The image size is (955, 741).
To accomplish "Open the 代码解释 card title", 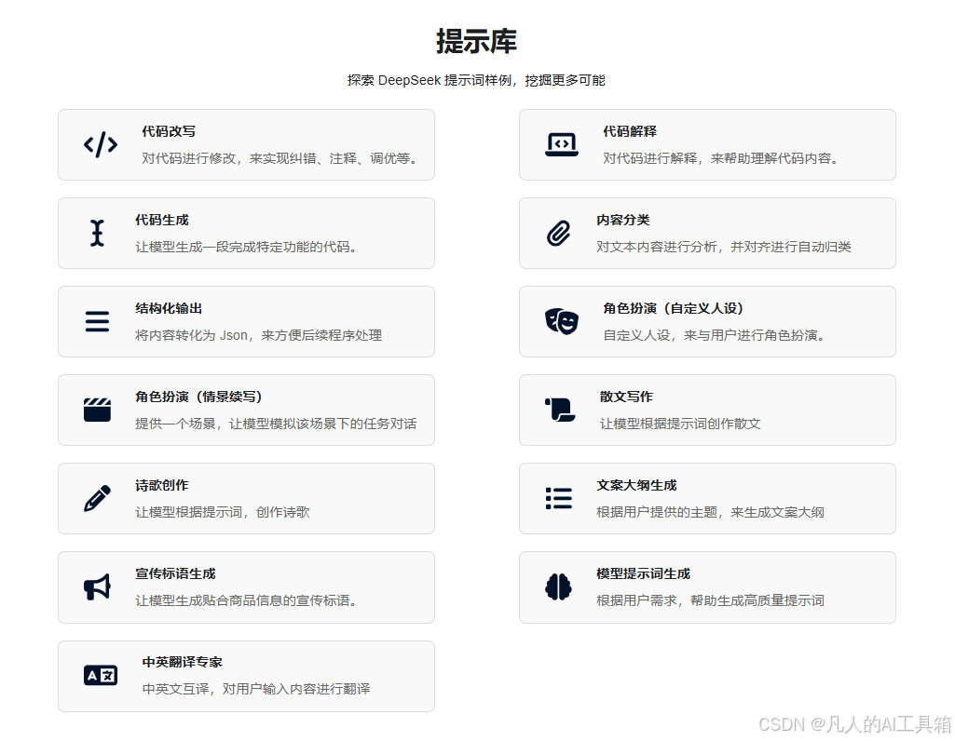I will coord(630,131).
